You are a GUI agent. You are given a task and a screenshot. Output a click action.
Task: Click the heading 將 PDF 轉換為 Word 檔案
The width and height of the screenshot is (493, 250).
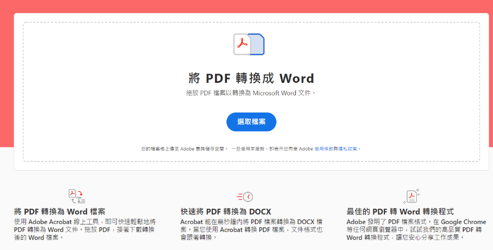coord(59,211)
